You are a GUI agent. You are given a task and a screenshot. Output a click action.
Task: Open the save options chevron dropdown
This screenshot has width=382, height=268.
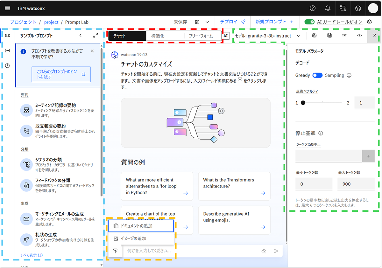pyautogui.click(x=208, y=22)
